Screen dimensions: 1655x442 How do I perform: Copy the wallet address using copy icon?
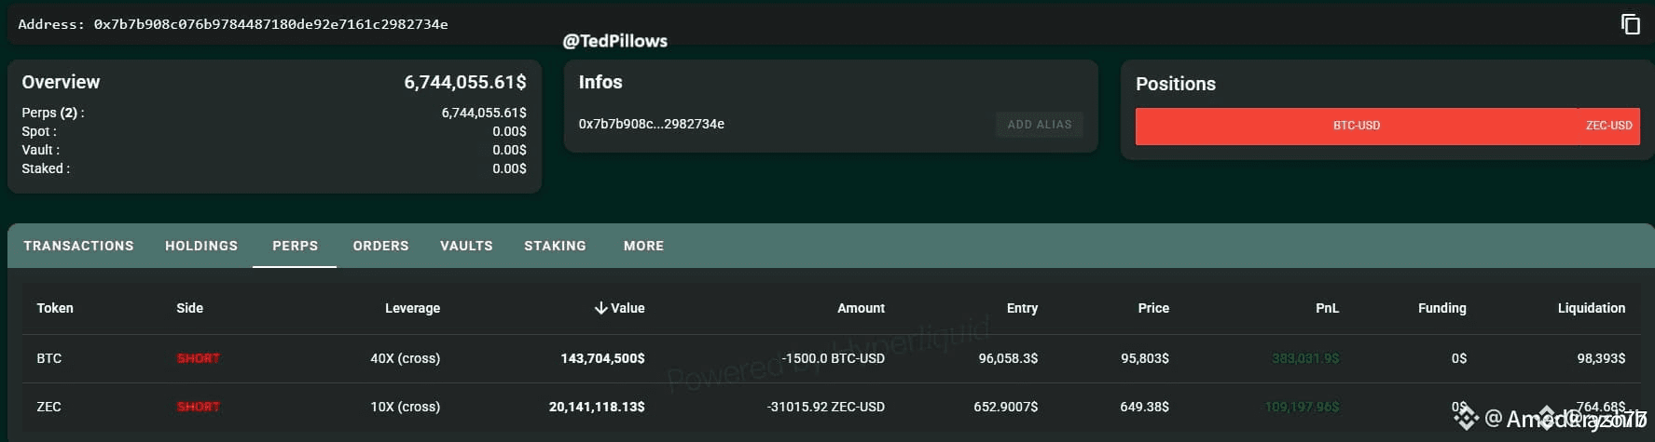[1630, 24]
